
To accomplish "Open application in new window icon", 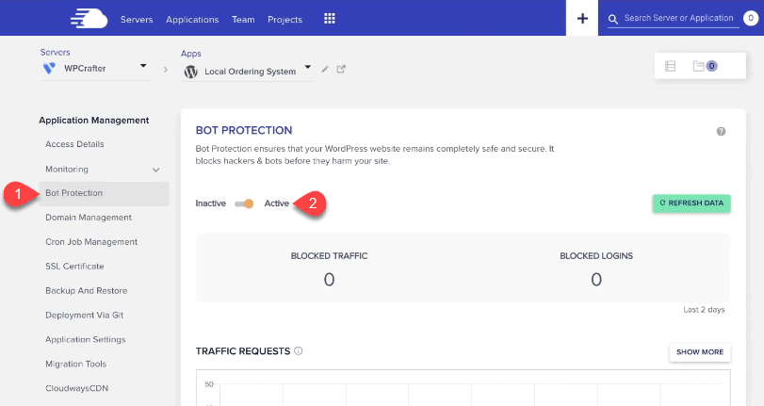I will [341, 69].
